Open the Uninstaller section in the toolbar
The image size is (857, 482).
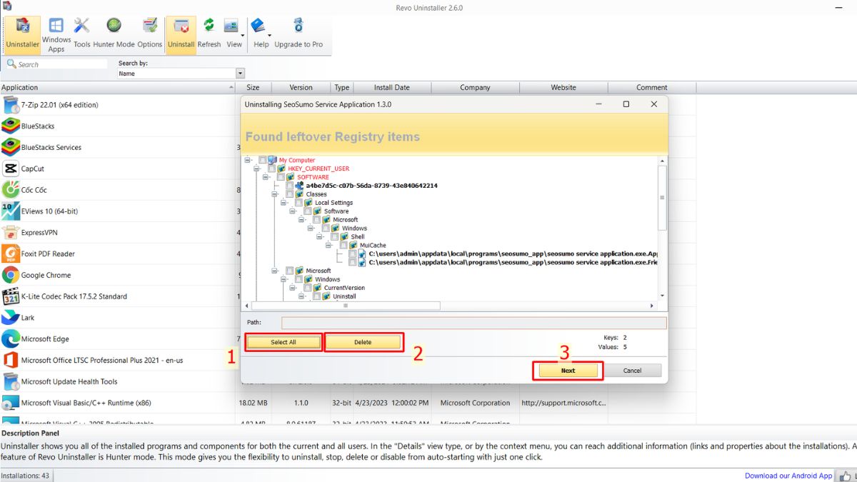[23, 34]
